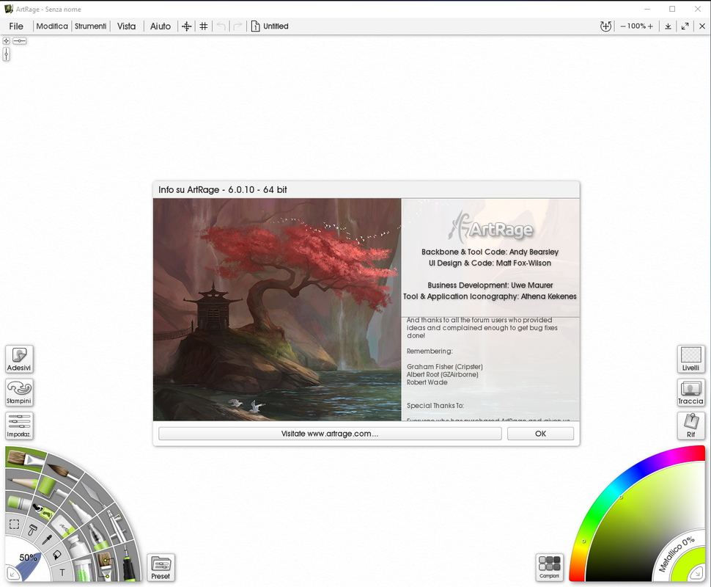Screen dimensions: 711x587
Task: Click the download arrow toolbar icon
Action: [668, 26]
